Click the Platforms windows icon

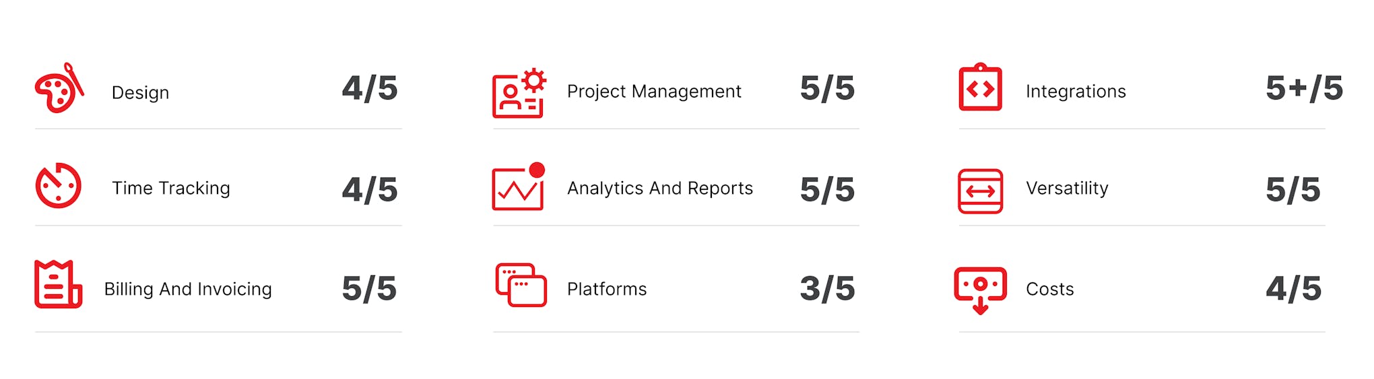[521, 285]
